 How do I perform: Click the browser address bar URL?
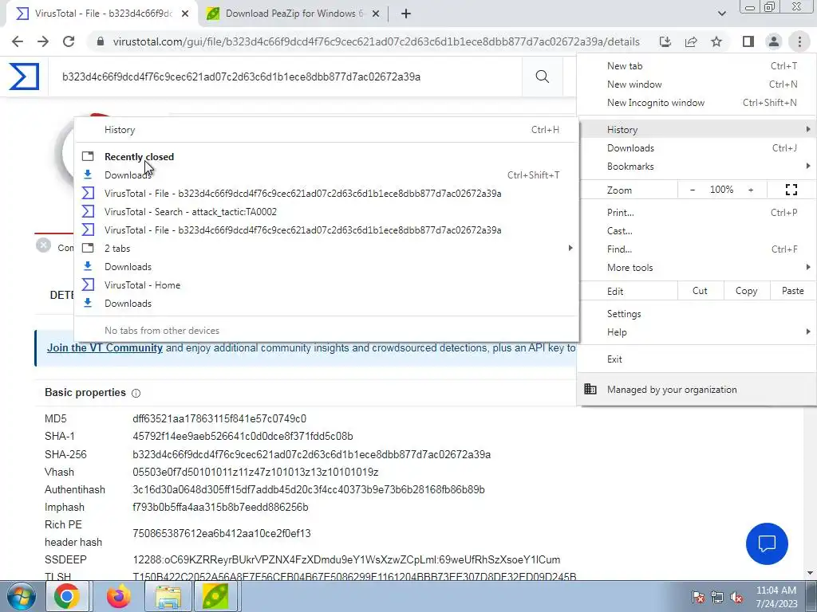click(377, 41)
